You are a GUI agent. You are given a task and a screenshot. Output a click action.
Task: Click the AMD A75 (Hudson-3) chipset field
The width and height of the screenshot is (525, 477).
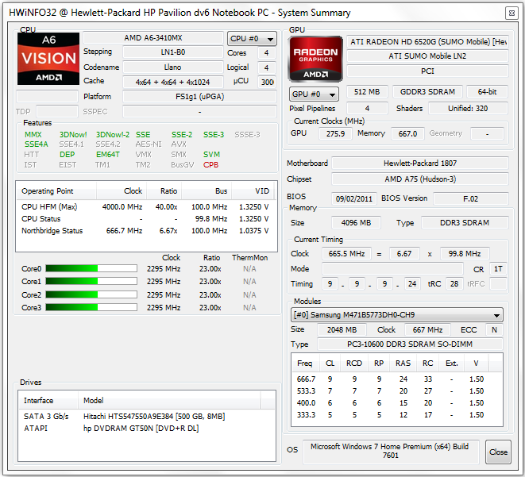420,179
